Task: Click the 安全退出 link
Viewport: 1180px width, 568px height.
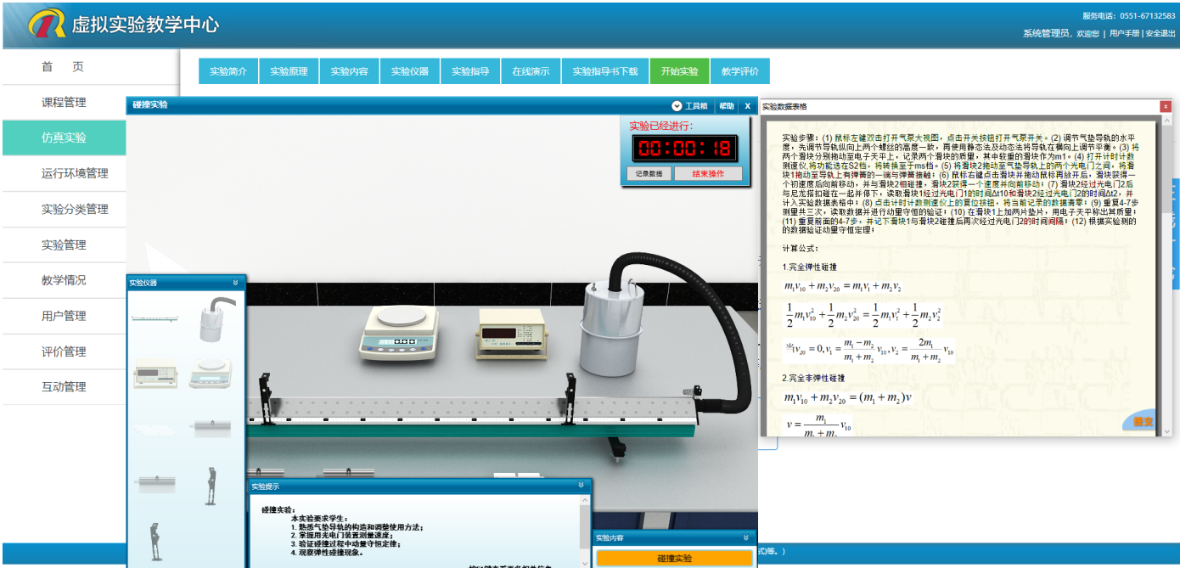Action: pyautogui.click(x=1160, y=33)
